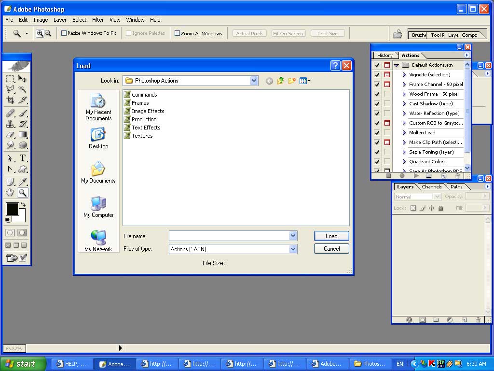Viewport: 494px width, 371px height.
Task: Open the Layer Comps palette tab
Action: point(463,35)
